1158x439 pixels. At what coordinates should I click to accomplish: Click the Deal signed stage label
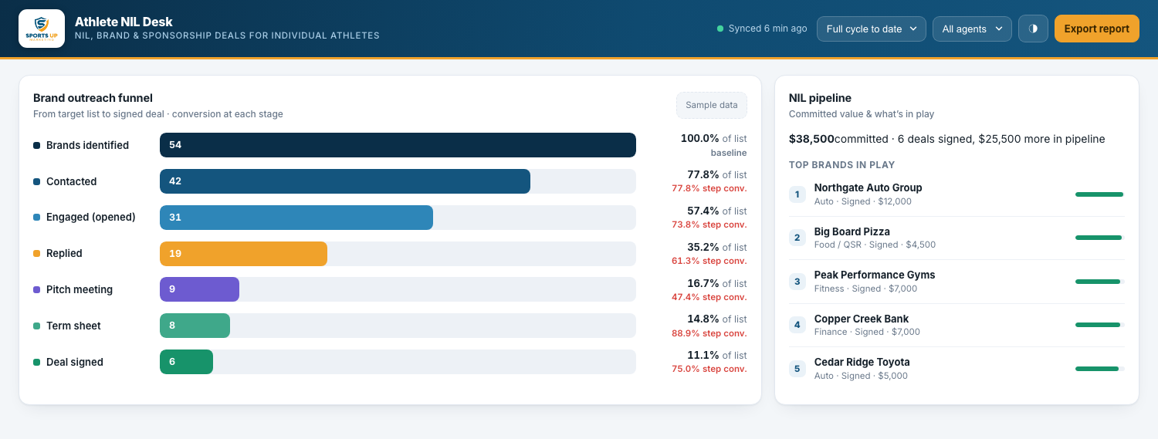coord(75,362)
